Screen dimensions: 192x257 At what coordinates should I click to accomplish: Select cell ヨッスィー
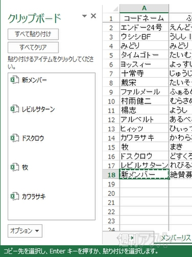[144, 64]
